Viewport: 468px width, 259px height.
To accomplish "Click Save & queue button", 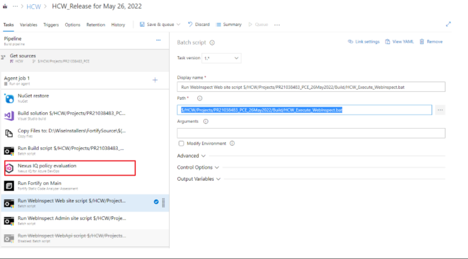I will click(157, 25).
